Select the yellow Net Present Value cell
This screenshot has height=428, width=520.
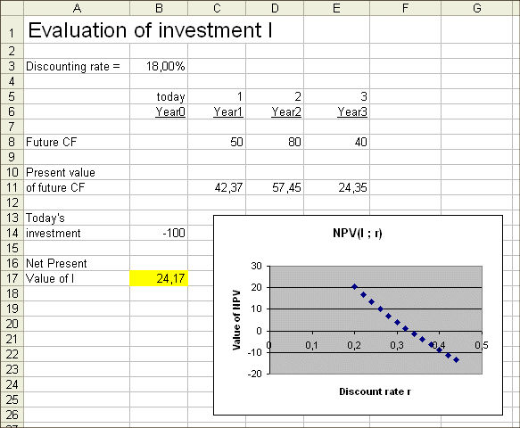pyautogui.click(x=159, y=278)
